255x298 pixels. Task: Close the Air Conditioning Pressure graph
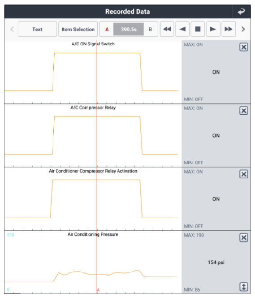pos(244,238)
